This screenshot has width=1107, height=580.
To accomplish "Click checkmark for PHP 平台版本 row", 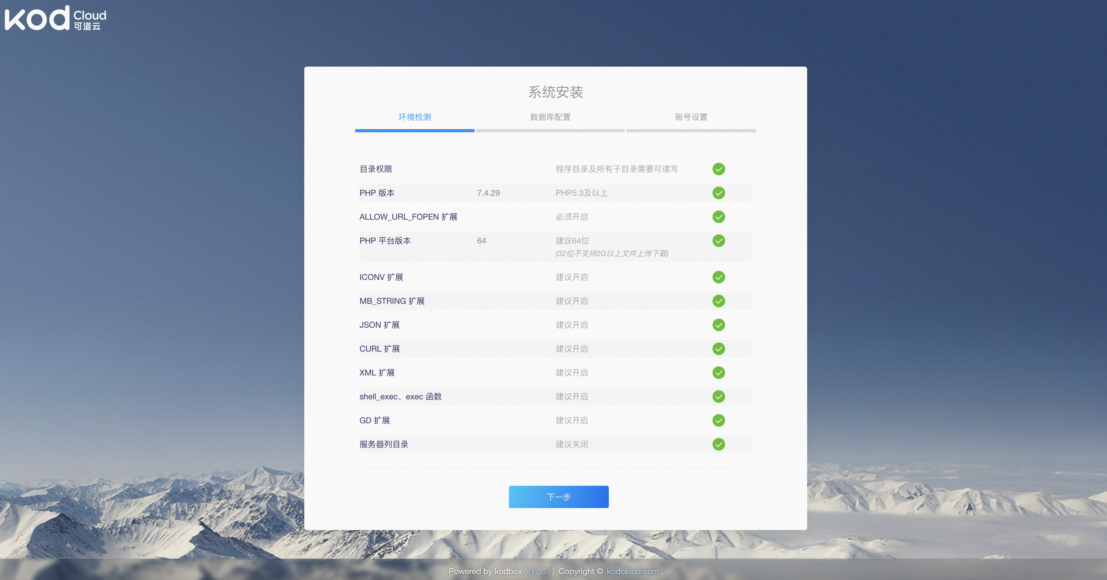I will [719, 241].
